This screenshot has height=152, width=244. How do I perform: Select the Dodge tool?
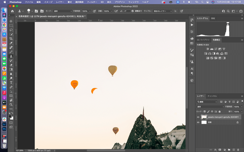[x=11, y=78]
